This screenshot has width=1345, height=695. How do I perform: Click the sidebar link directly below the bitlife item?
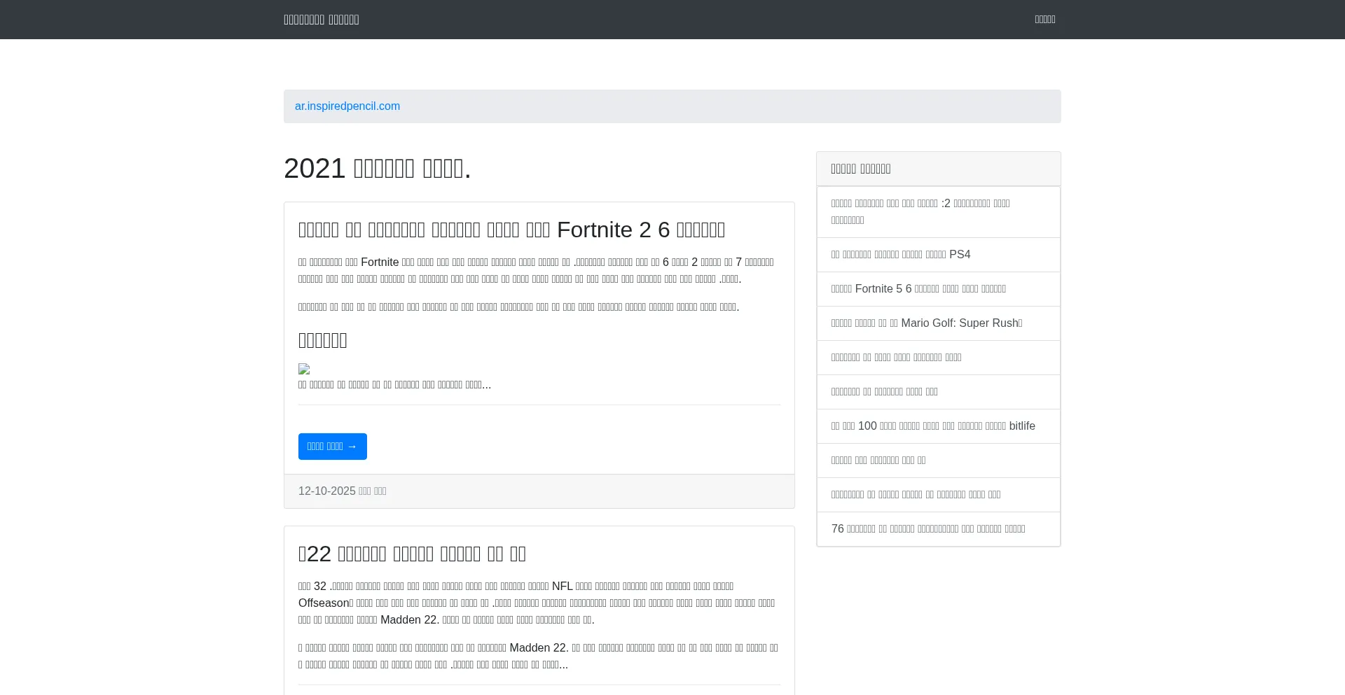click(878, 461)
